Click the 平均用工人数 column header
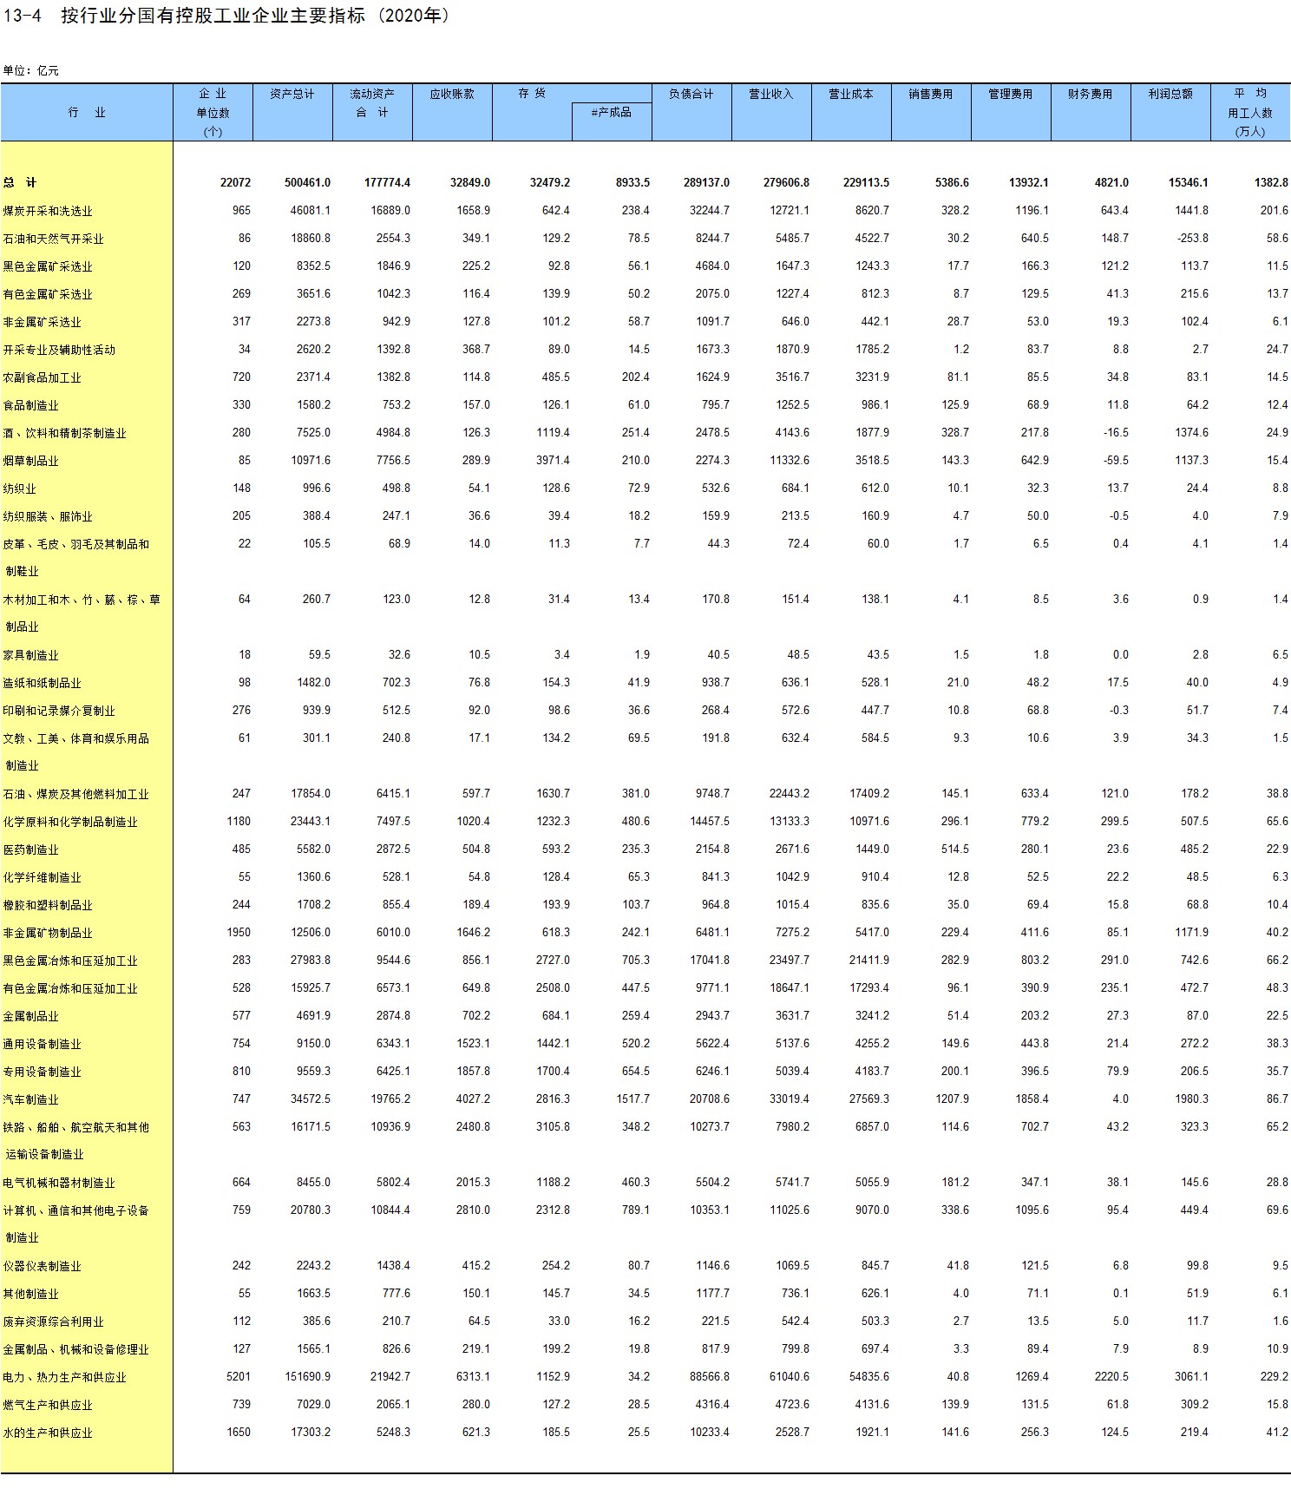 pyautogui.click(x=1250, y=112)
